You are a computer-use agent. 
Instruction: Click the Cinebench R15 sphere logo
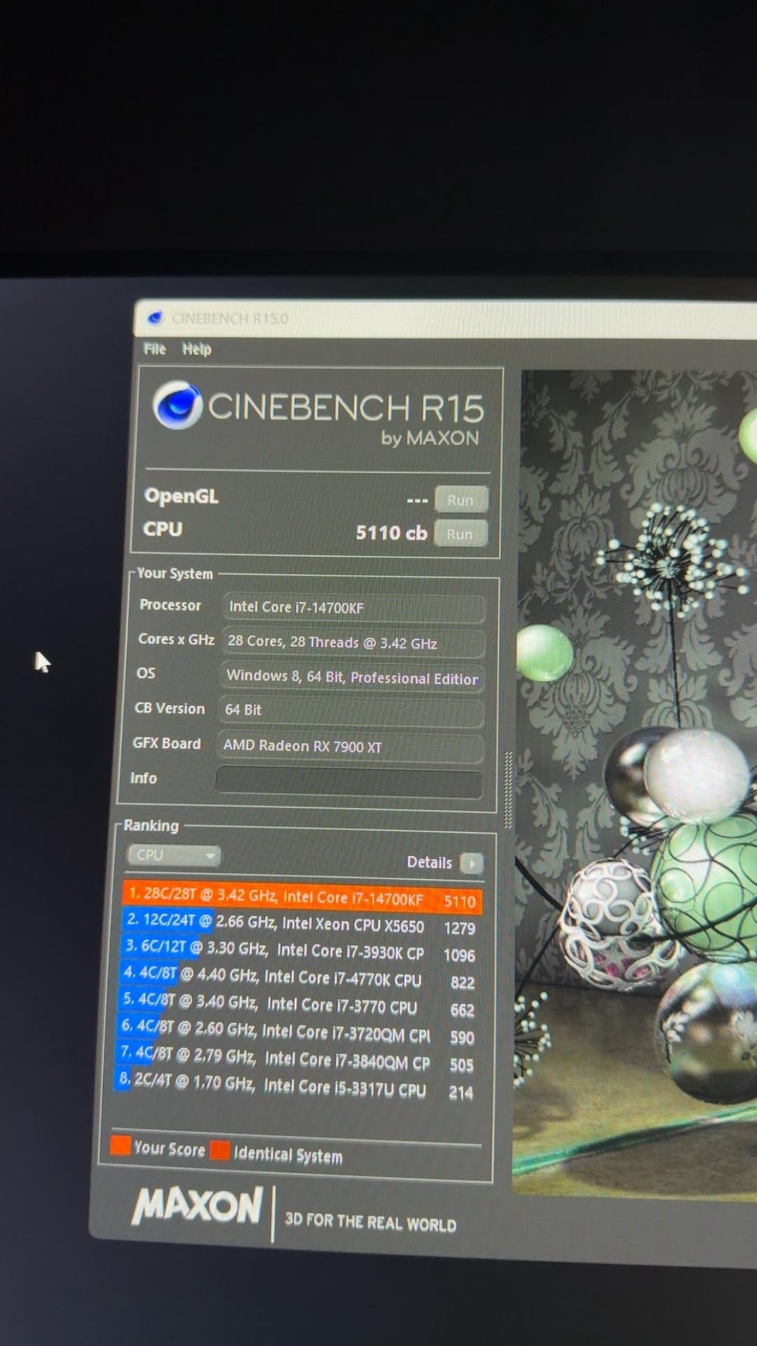click(x=178, y=405)
